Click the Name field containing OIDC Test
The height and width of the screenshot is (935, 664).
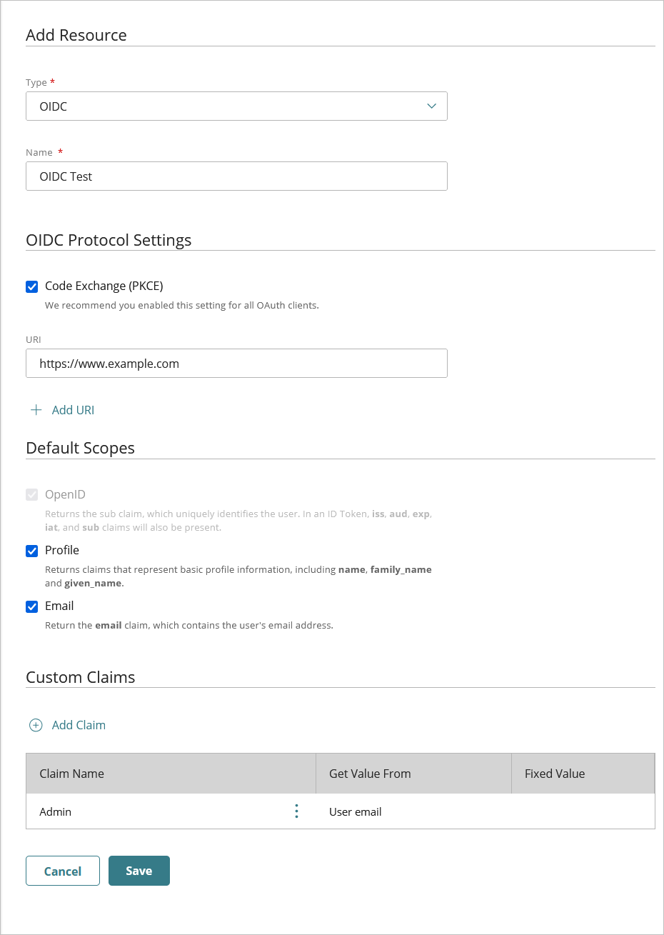[x=236, y=176]
